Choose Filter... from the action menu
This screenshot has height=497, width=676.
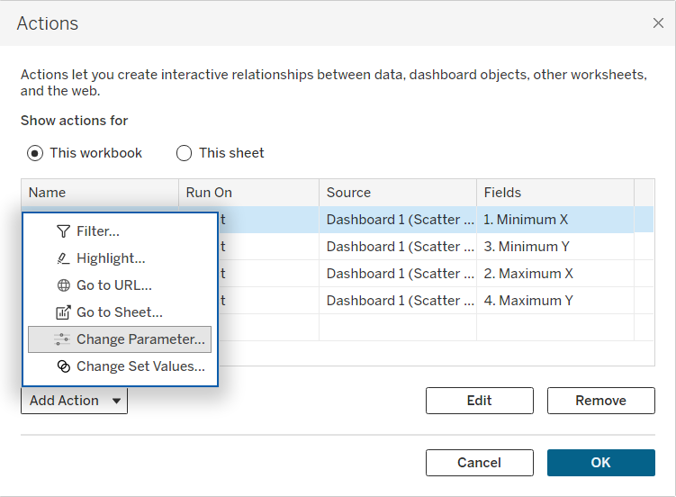[x=98, y=231]
